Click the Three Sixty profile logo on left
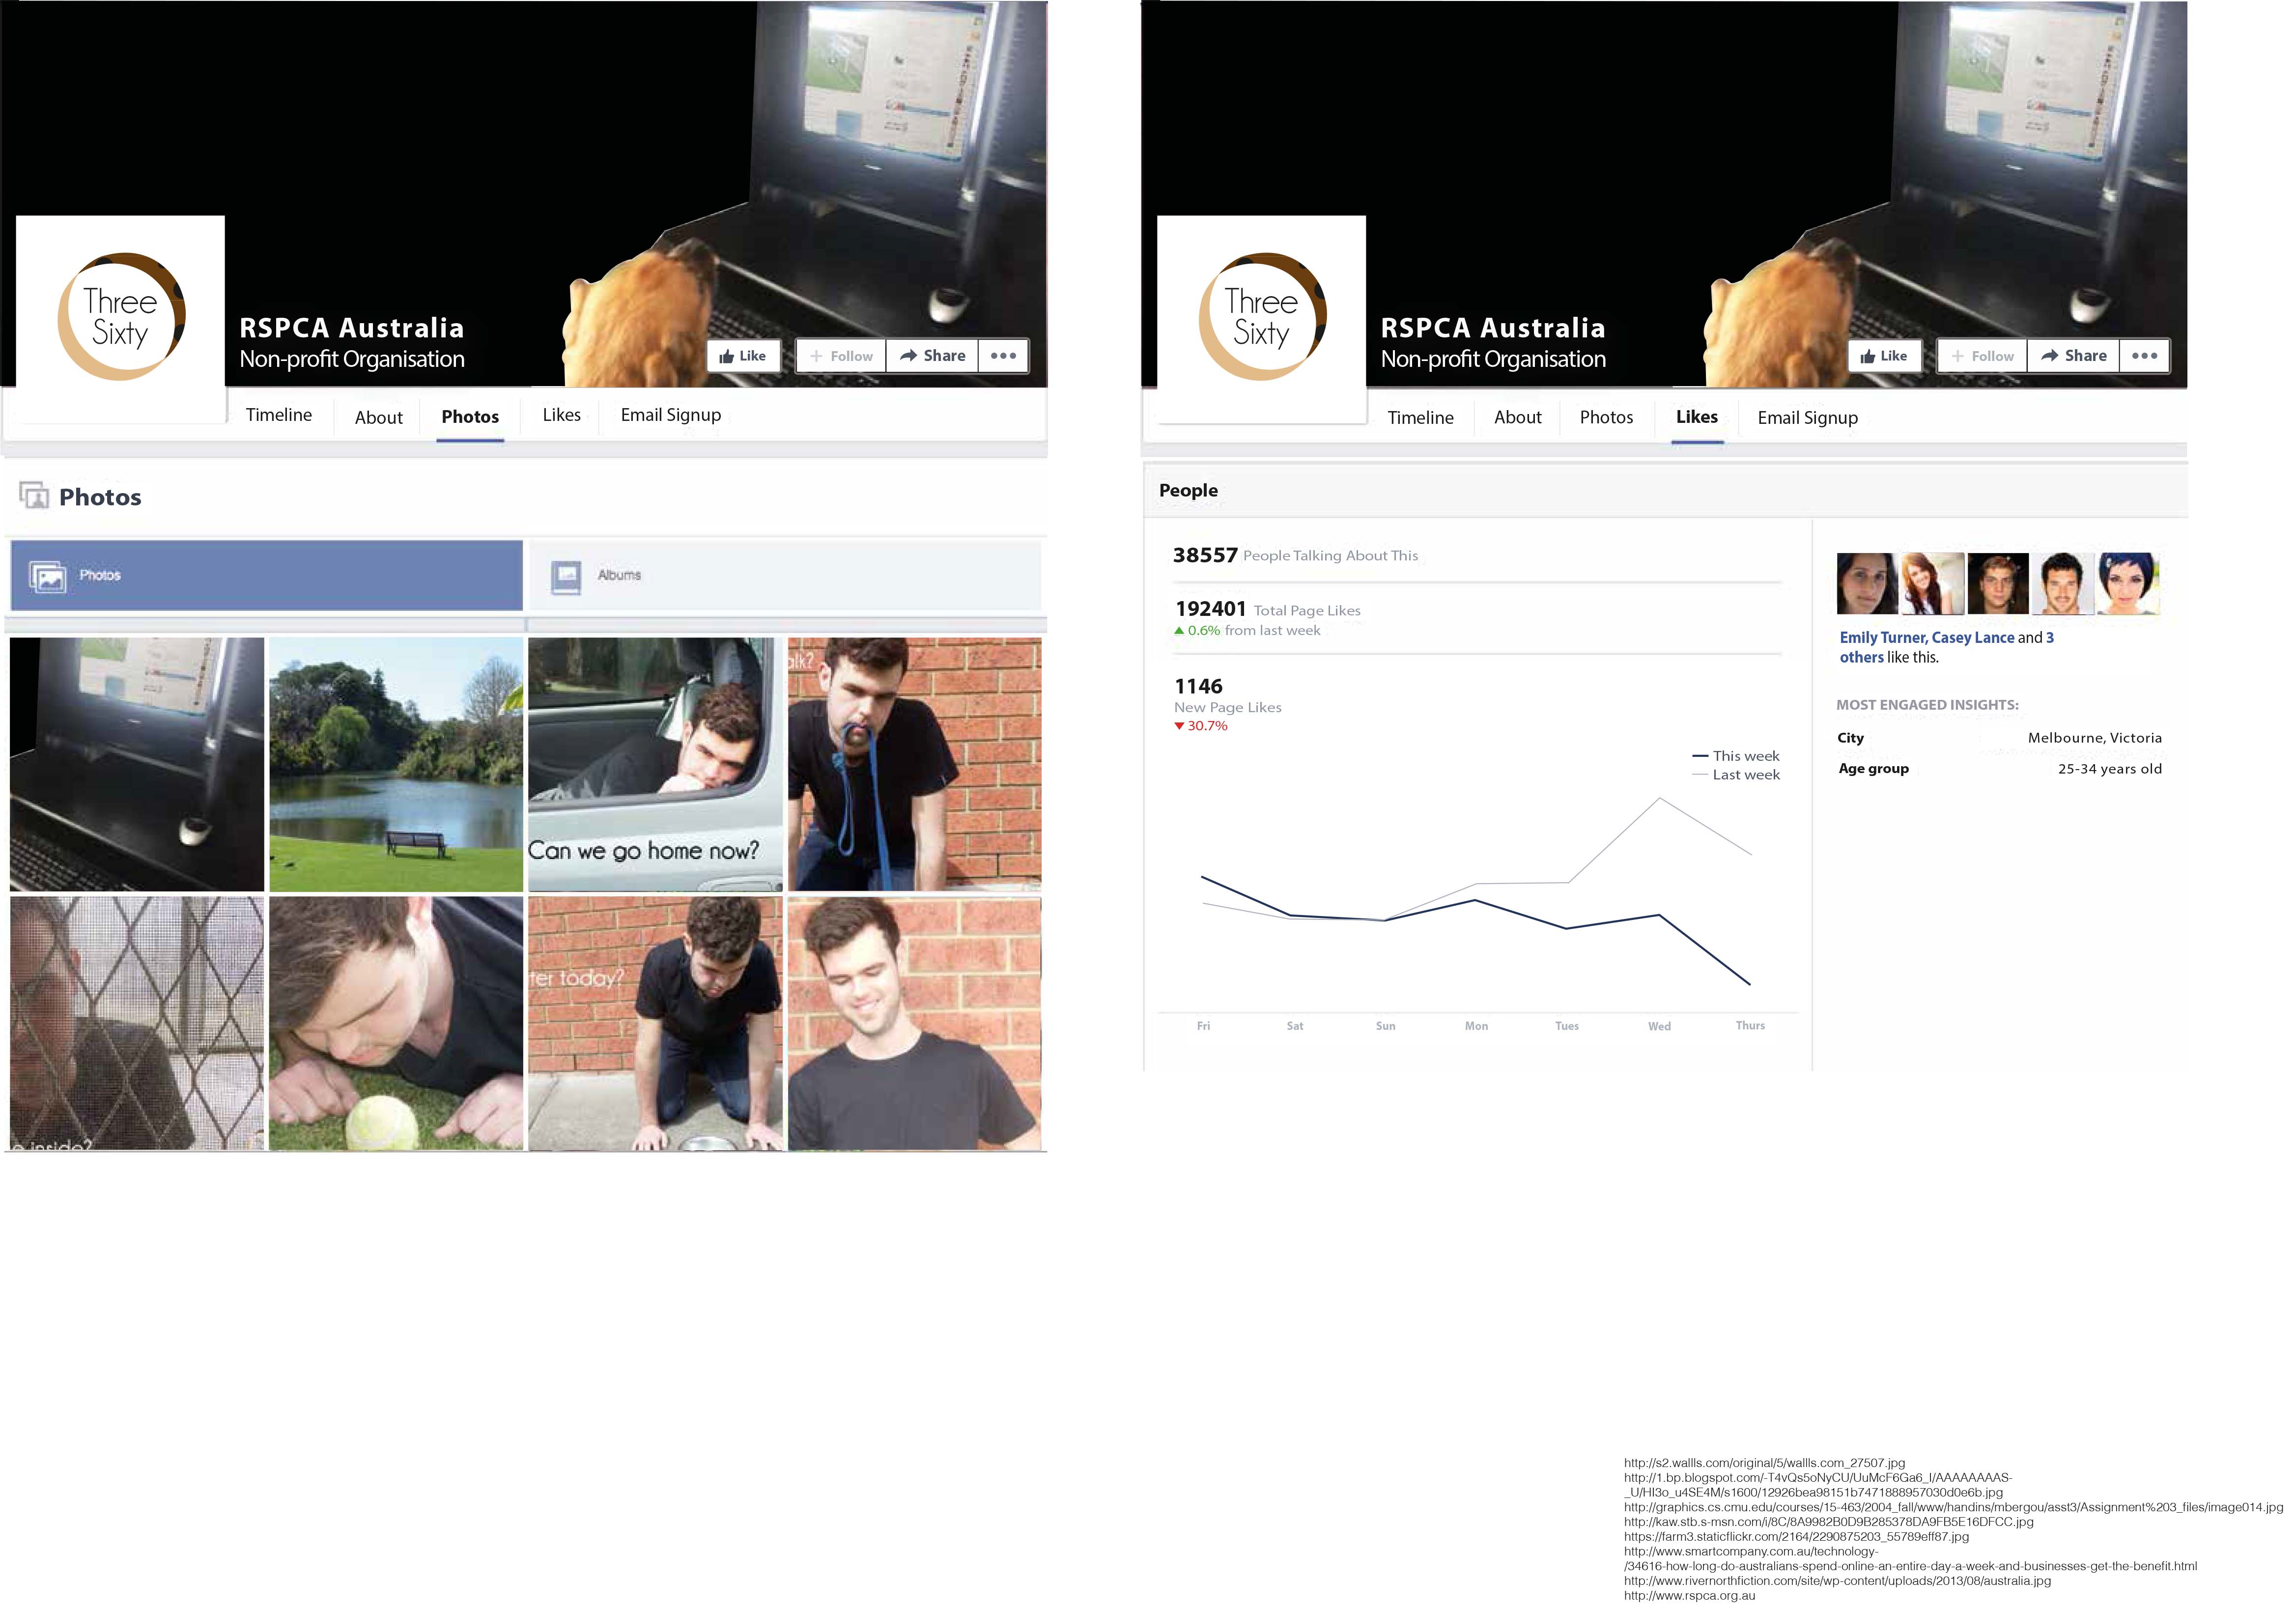This screenshot has width=2296, height=1607. [x=121, y=318]
